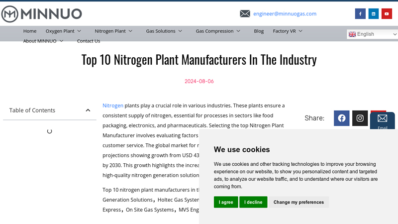Open the About MINNUO menu

click(40, 41)
